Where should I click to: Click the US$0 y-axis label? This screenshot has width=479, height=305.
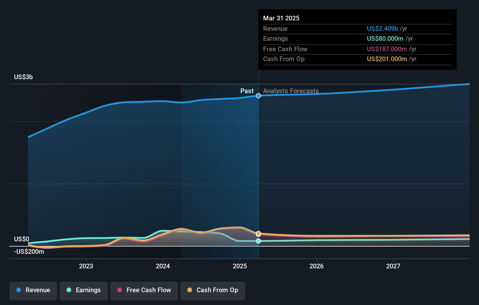point(22,239)
